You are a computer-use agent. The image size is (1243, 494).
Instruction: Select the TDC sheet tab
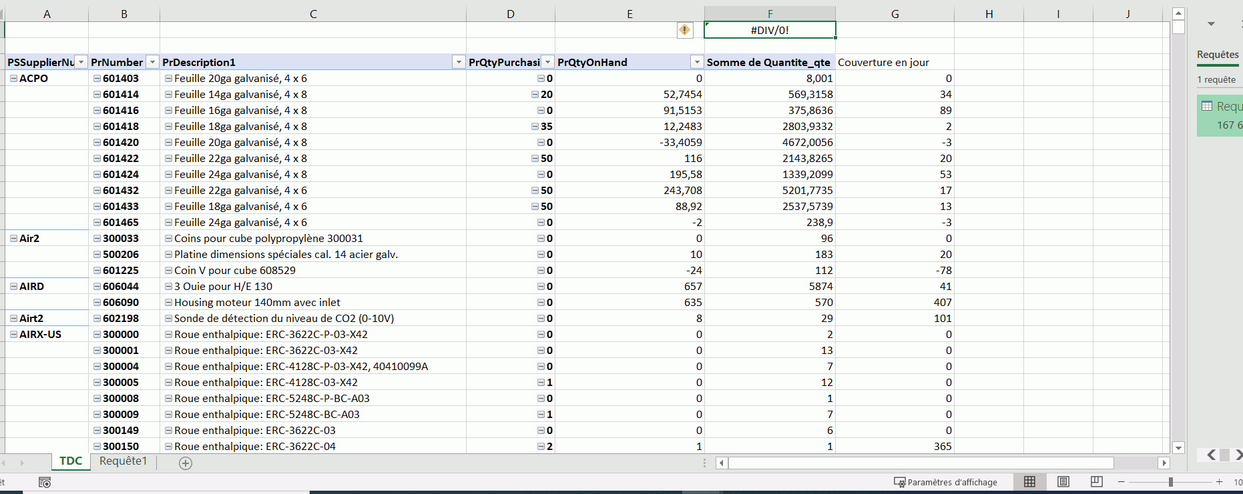pos(71,461)
